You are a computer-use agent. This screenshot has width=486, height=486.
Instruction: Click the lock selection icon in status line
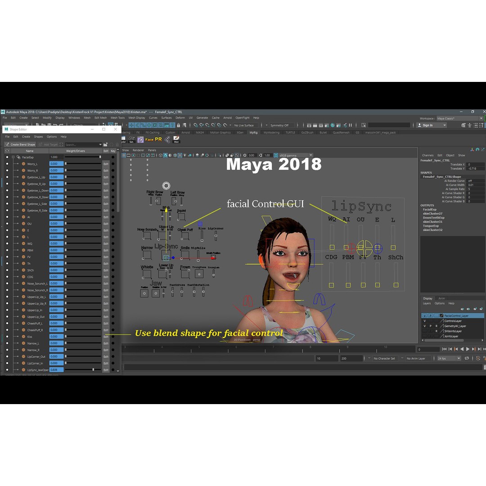coord(179,125)
